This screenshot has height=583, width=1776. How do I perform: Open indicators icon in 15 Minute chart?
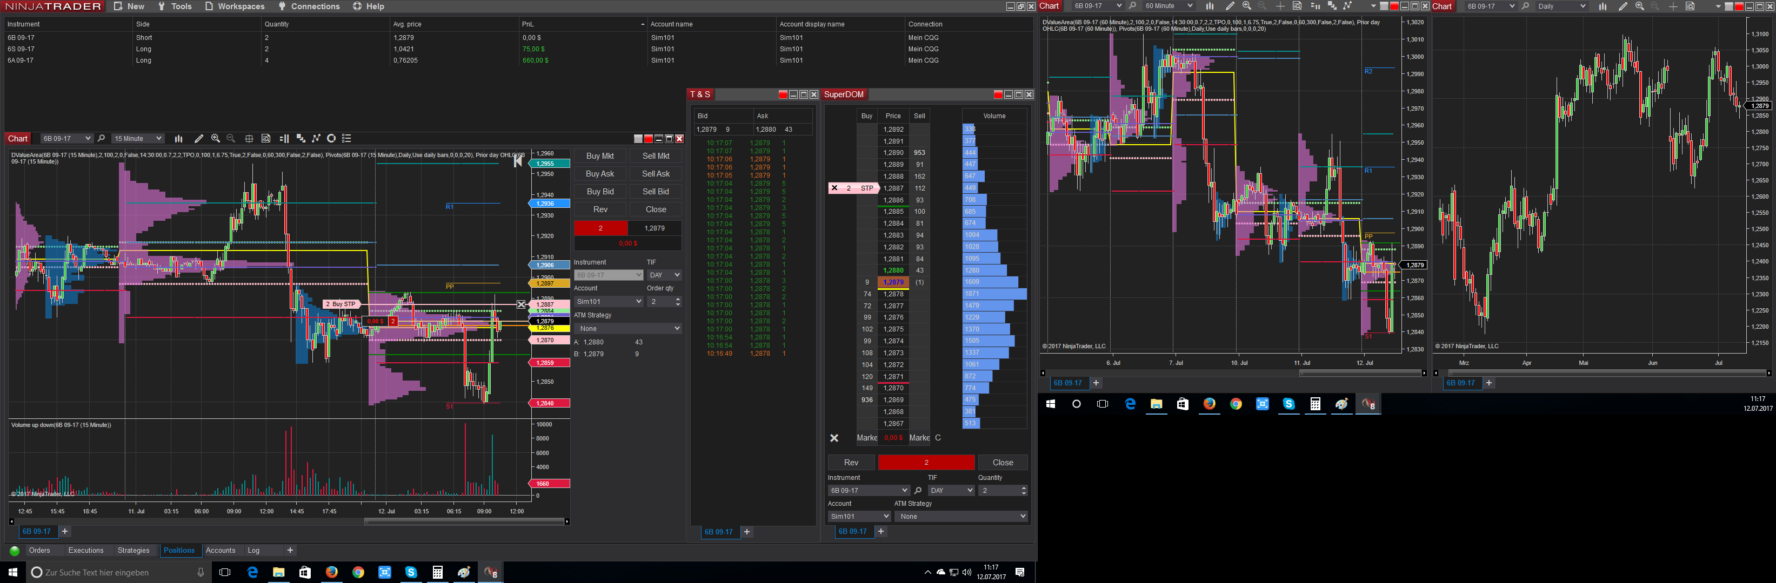(x=317, y=138)
